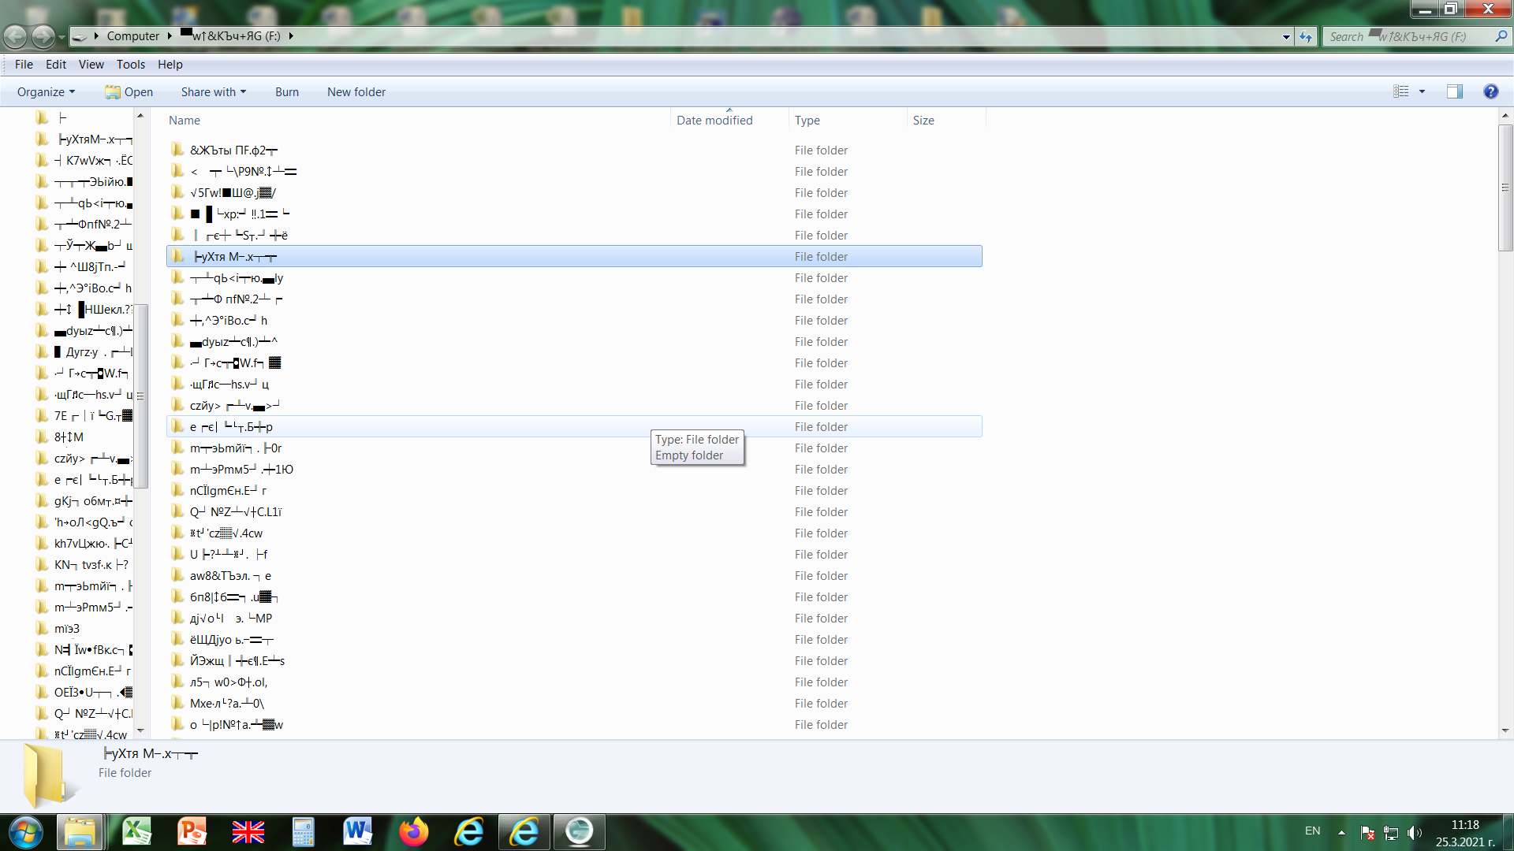This screenshot has width=1514, height=851.
Task: Expand the address bar history dropdown
Action: pos(1286,36)
